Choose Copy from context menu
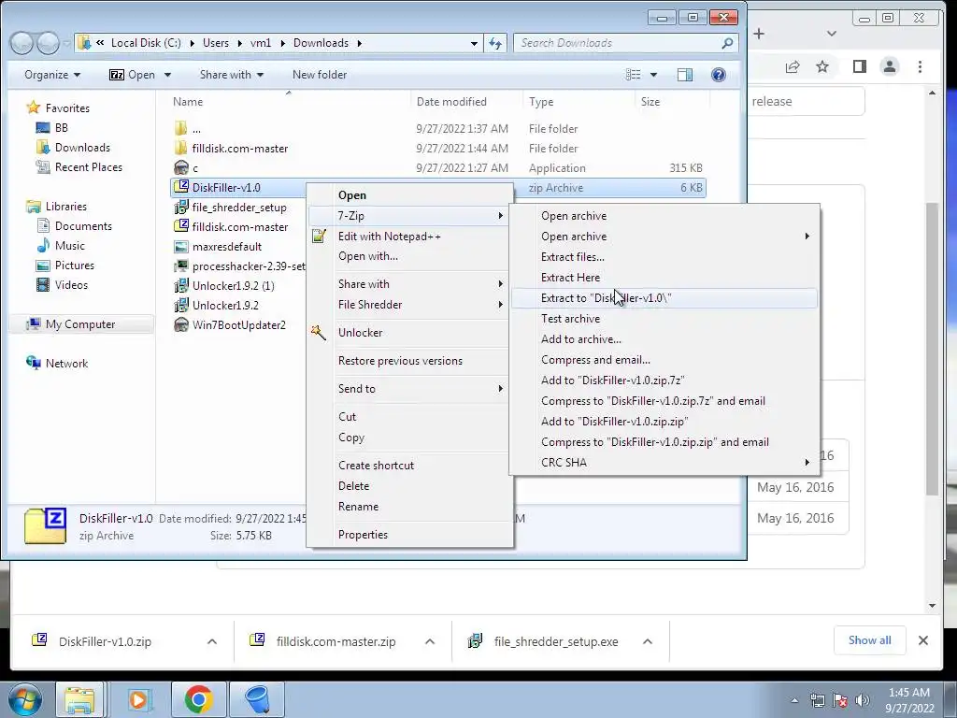 coord(409,438)
